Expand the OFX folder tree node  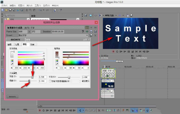click(x=5, y=19)
